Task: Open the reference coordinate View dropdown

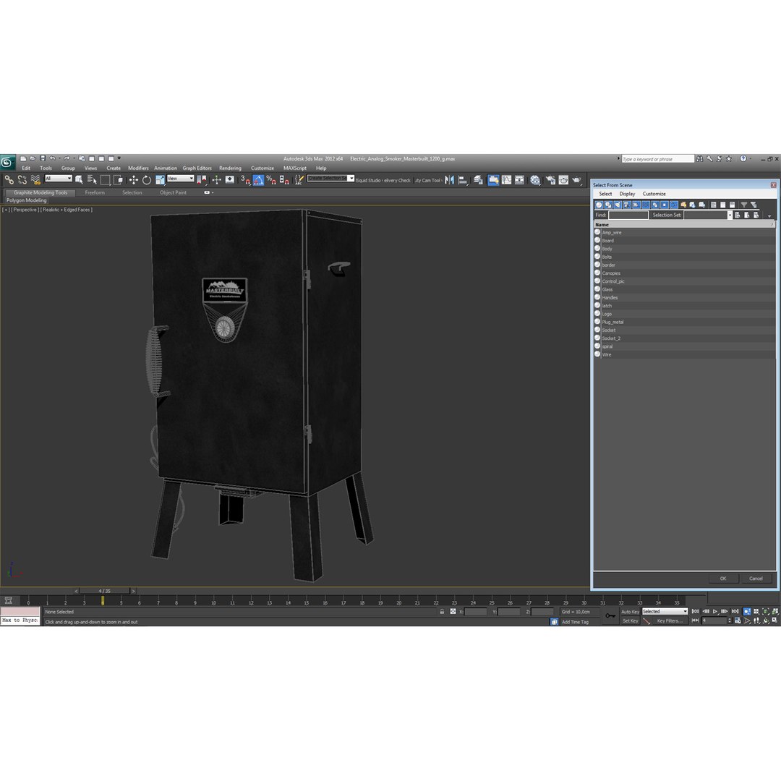Action: (x=180, y=179)
